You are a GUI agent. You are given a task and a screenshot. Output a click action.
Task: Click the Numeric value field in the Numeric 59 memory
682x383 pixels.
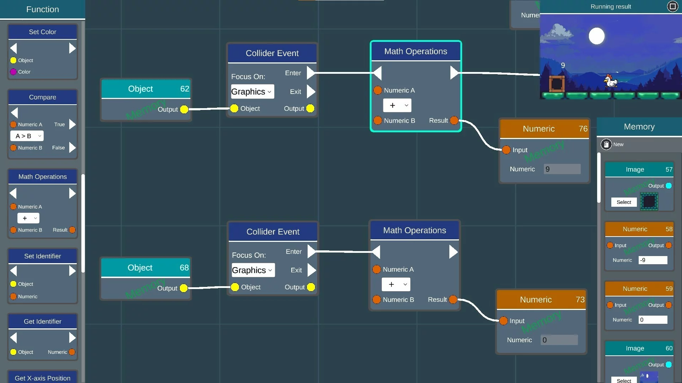[x=653, y=320]
